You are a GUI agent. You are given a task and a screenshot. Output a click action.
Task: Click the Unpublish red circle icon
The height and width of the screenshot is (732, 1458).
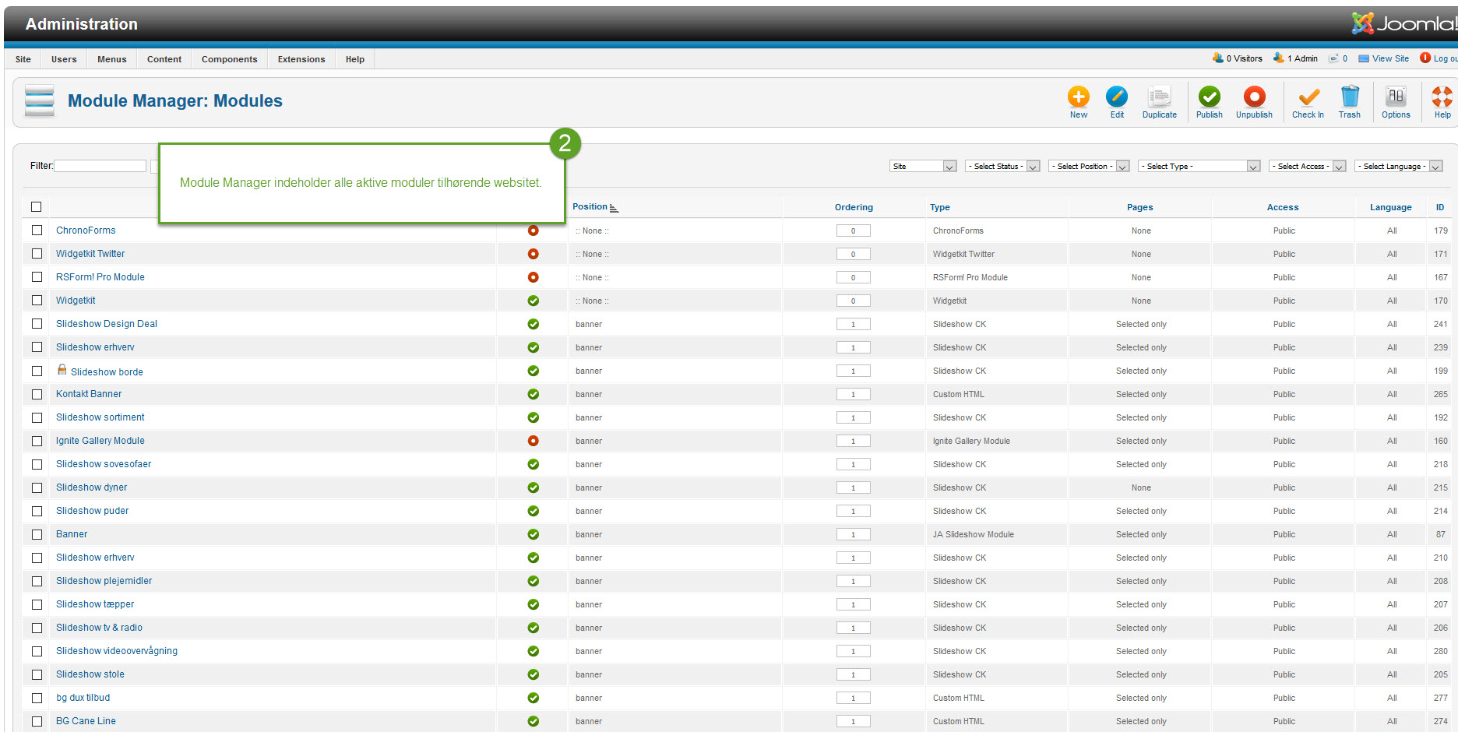(x=1254, y=97)
